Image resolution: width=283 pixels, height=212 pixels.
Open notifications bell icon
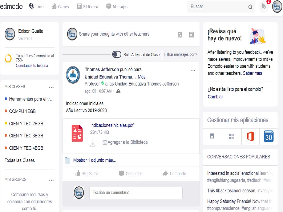click(264, 7)
